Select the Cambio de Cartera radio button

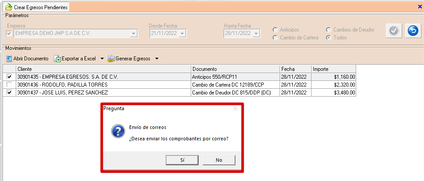click(x=275, y=38)
